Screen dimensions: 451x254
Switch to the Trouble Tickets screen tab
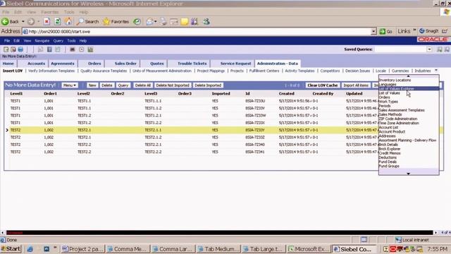click(x=192, y=64)
